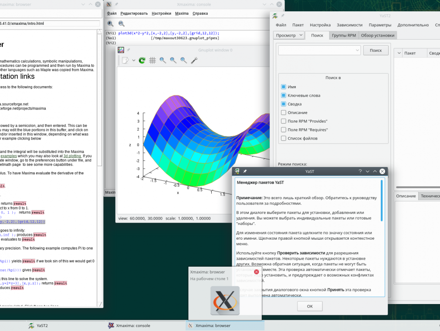Screen dimensions: 440x331
Task: Uncheck the Имя search option
Action: pos(284,87)
